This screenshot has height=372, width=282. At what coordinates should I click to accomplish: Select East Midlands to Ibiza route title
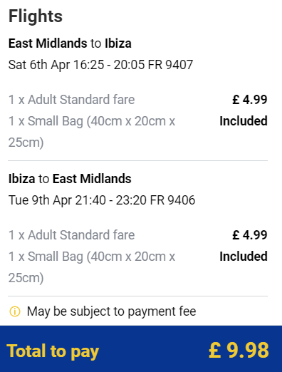70,43
